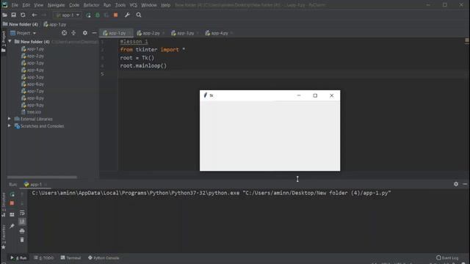Screen dimensions: 470x264
Task: Click the Open folder icon in main toolbar
Action: [x=4, y=15]
